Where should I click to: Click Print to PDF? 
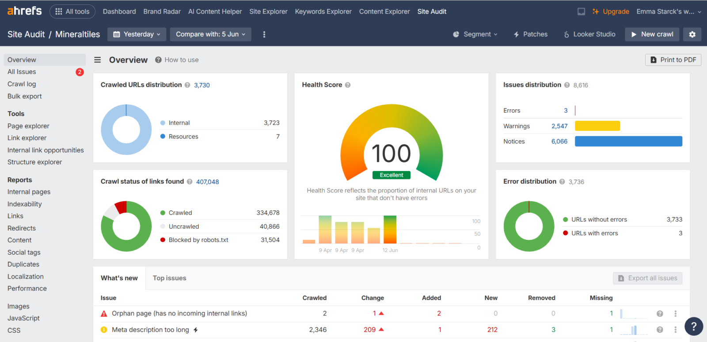point(673,60)
